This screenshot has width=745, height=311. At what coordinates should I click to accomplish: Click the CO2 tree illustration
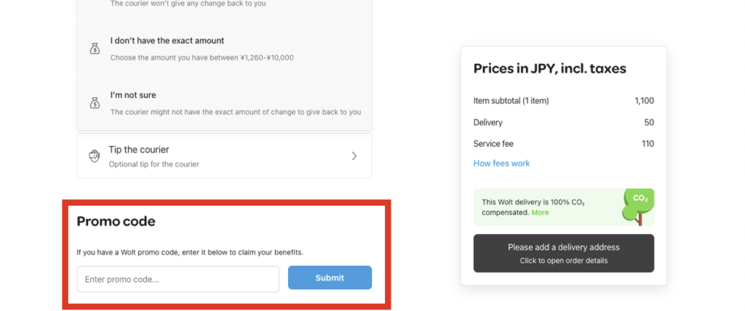tap(638, 207)
